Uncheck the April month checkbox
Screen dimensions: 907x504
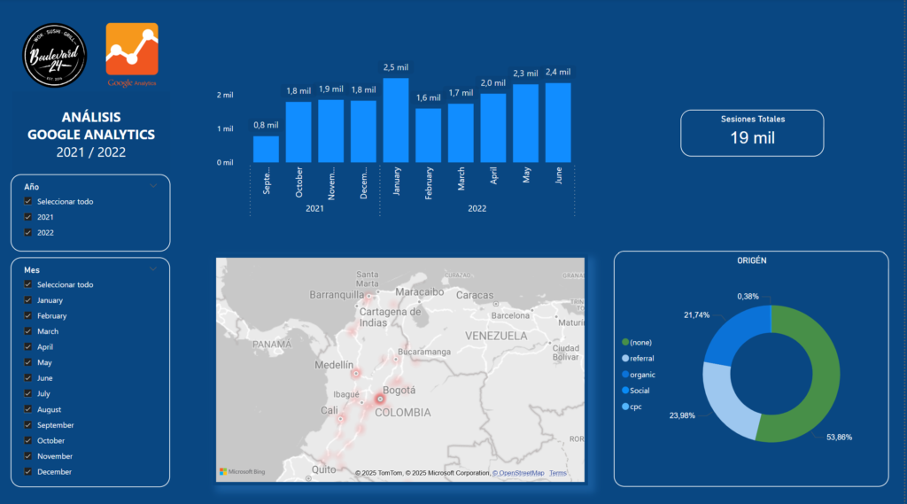[x=27, y=347]
